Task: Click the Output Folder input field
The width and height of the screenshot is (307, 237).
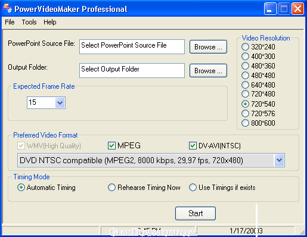Action: [132, 70]
